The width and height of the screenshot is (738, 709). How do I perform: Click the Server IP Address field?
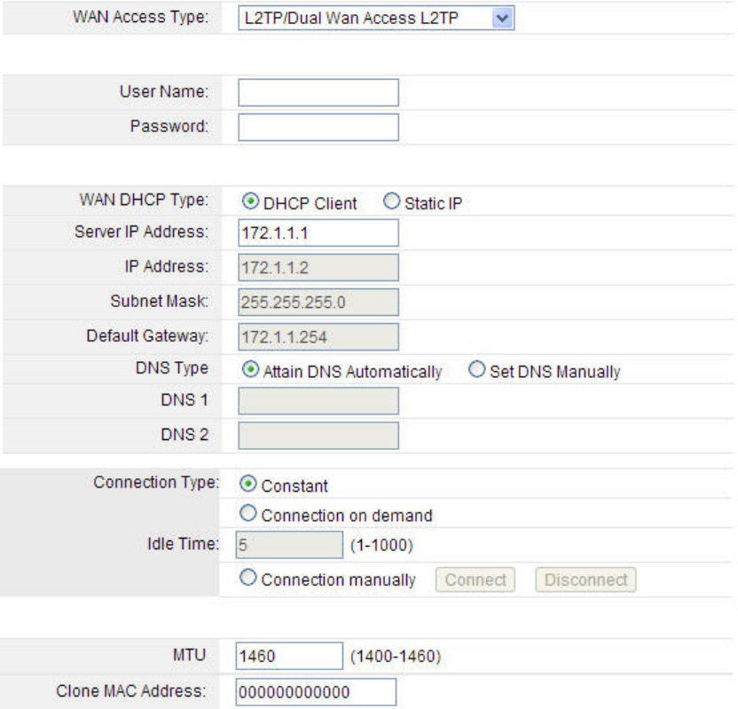318,232
